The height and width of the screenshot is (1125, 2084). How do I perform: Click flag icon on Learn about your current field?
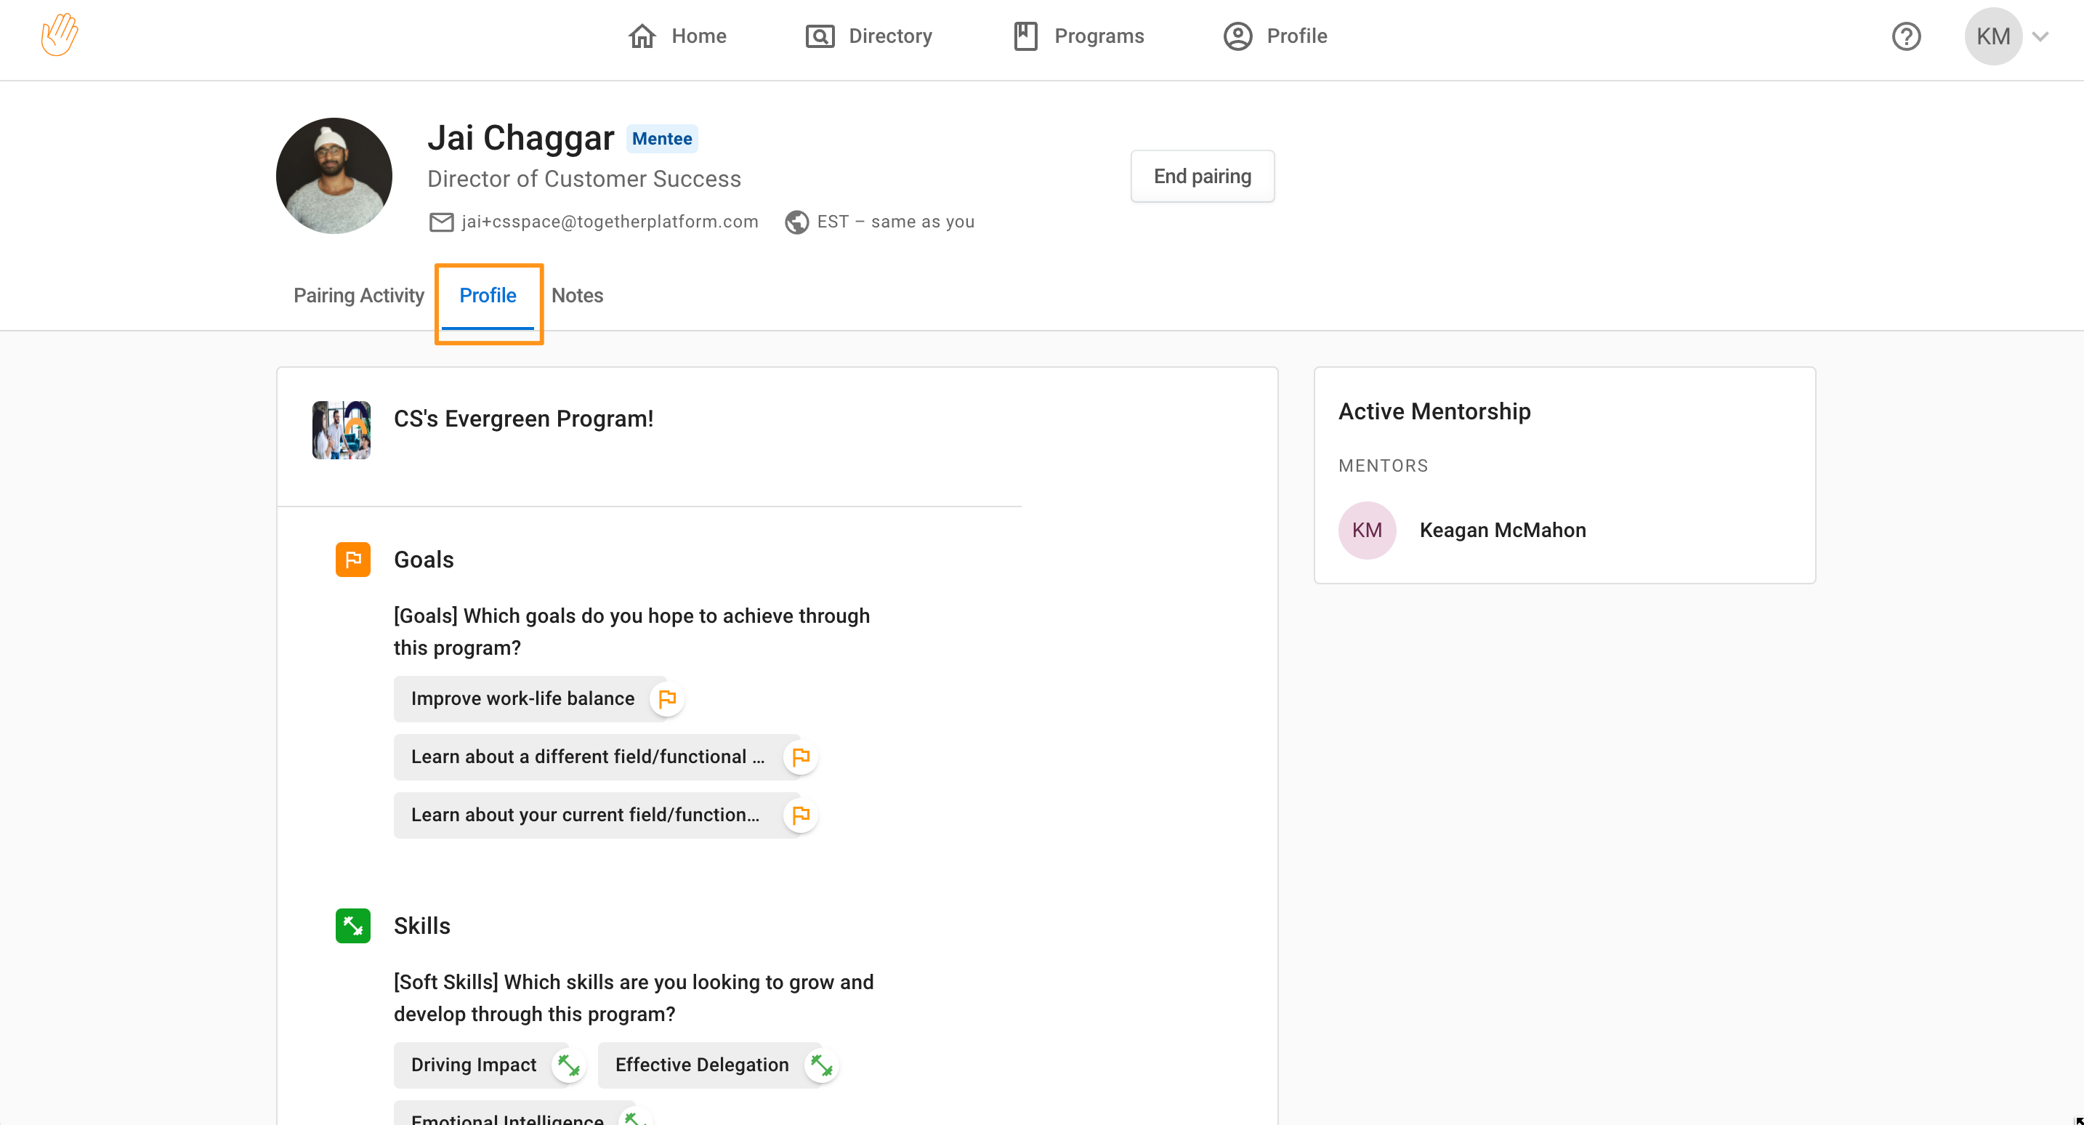point(800,815)
